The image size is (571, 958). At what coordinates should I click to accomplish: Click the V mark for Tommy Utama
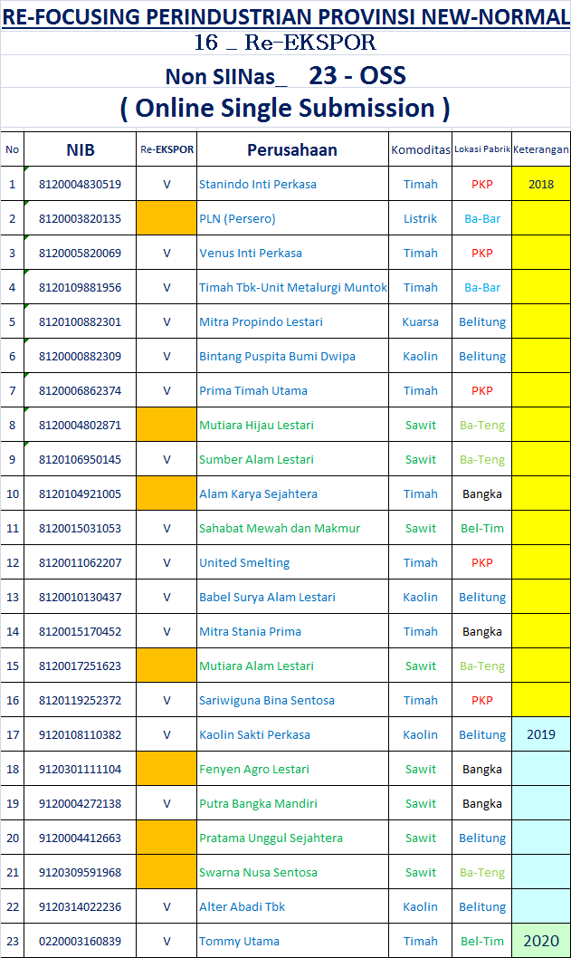167,941
